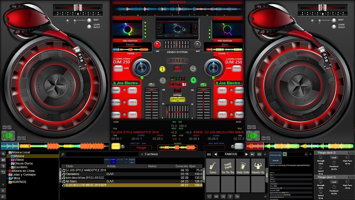355x200 pixels.
Task: Sort by Título column header
Action: click(69, 166)
